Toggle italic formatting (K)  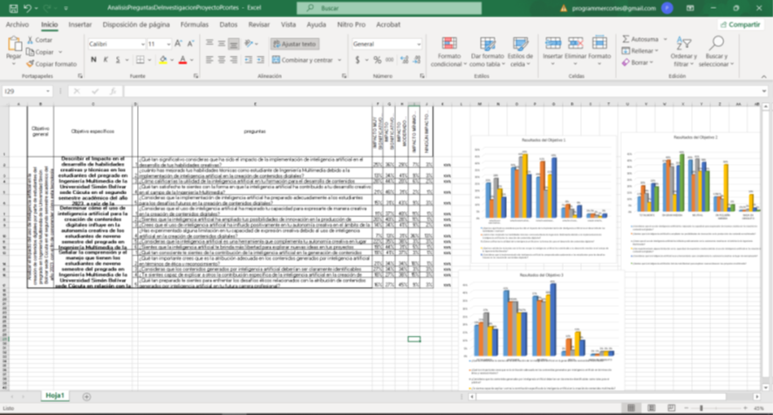point(105,60)
